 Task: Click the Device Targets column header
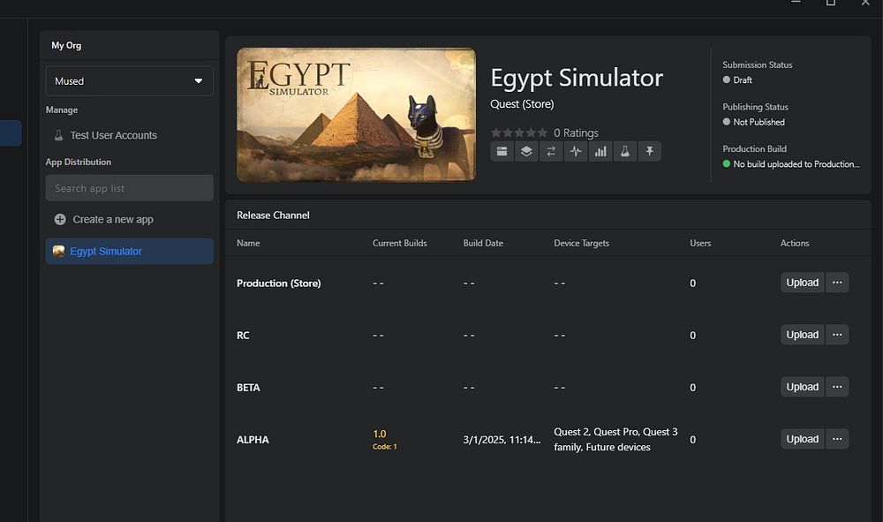(581, 243)
